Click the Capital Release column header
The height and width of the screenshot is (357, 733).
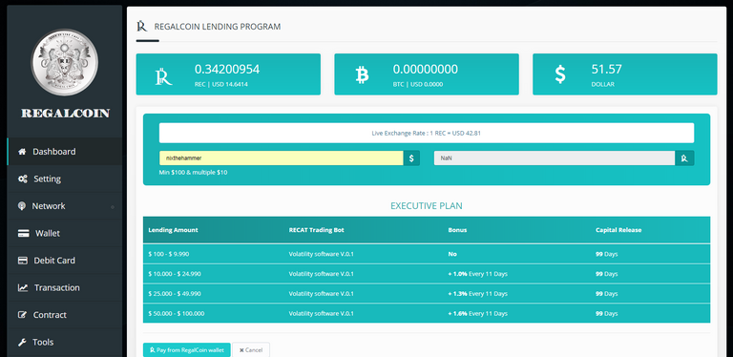tap(618, 230)
